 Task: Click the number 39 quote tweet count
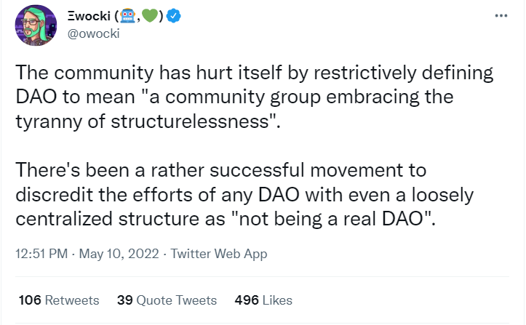coord(125,300)
